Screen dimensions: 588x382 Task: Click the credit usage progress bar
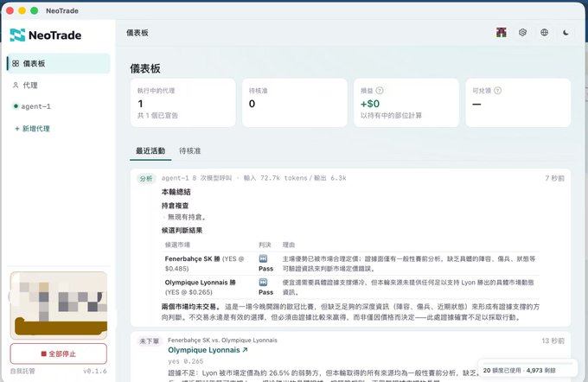[527, 363]
